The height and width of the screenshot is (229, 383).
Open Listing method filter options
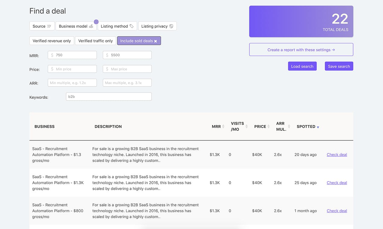[x=117, y=26]
